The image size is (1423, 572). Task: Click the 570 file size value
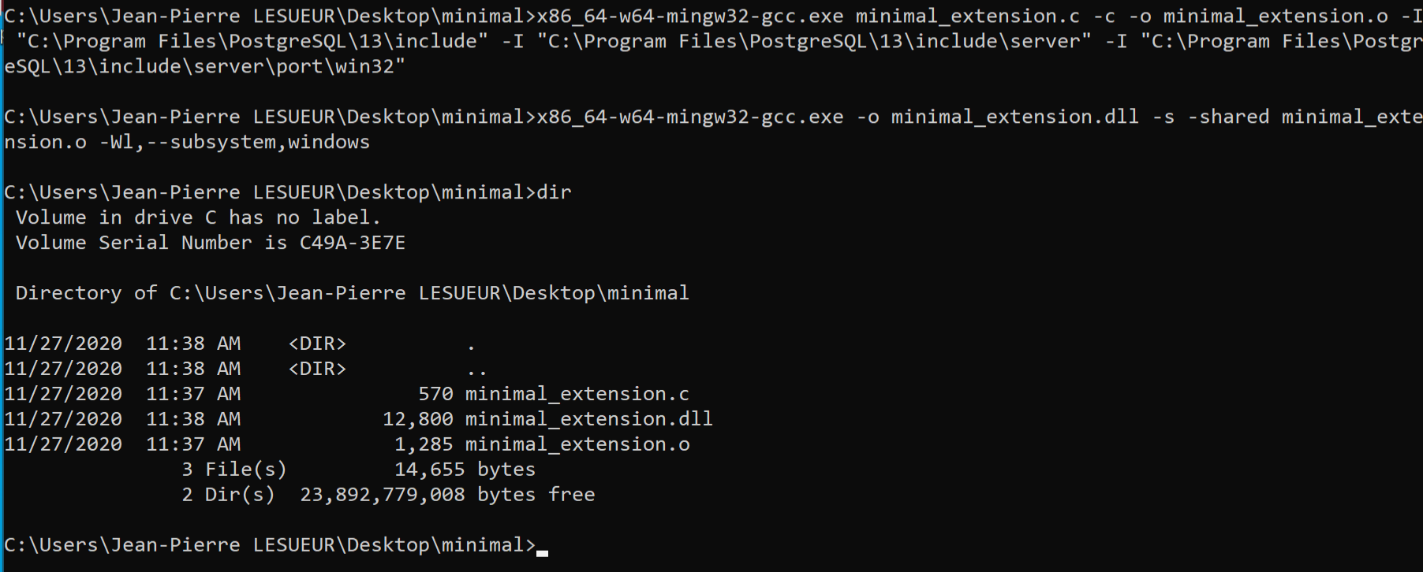click(435, 394)
